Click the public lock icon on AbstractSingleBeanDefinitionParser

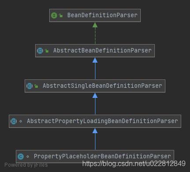pyautogui.click(x=36, y=86)
